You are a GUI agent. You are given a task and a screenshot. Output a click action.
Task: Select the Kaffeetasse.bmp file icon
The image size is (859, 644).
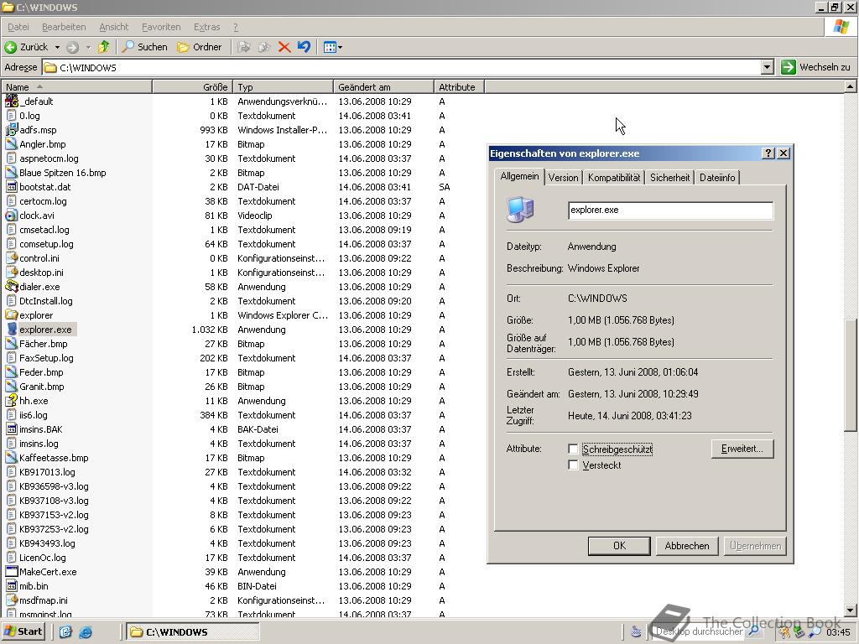point(12,457)
